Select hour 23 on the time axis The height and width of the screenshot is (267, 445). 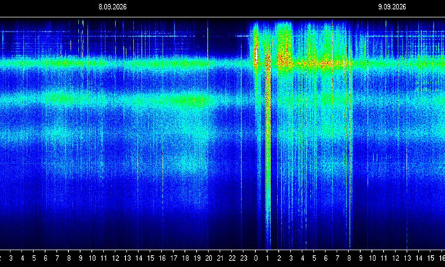coord(243,258)
